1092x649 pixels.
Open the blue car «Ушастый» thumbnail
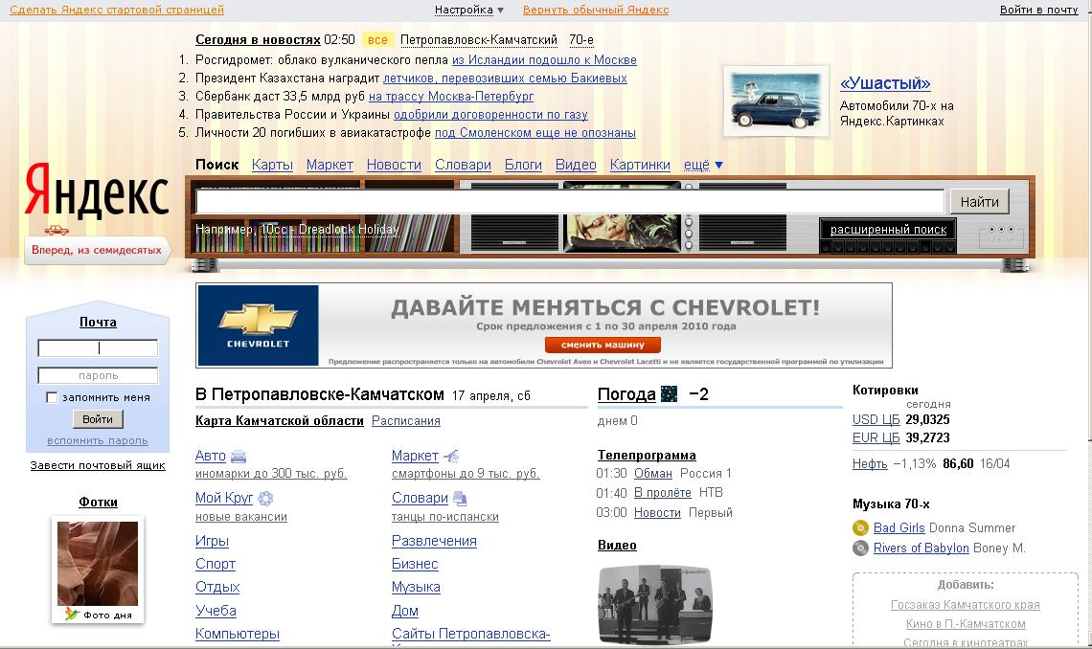click(x=777, y=101)
